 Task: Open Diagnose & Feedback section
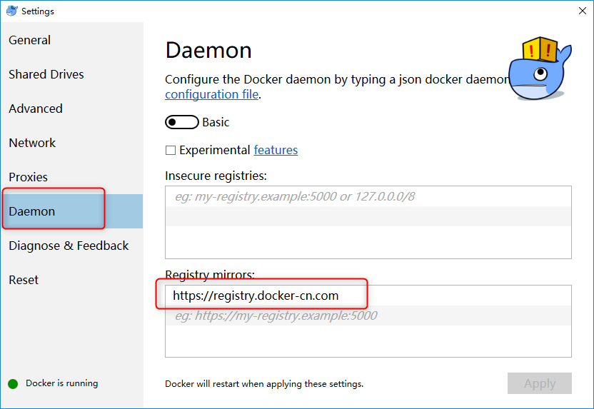pos(69,246)
